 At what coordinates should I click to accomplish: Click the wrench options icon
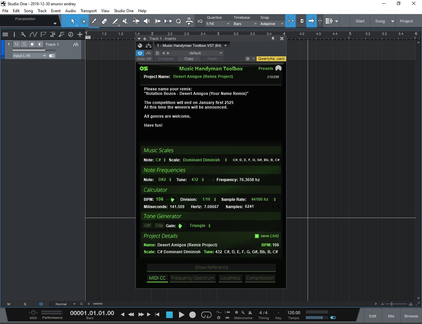[x=23, y=34]
